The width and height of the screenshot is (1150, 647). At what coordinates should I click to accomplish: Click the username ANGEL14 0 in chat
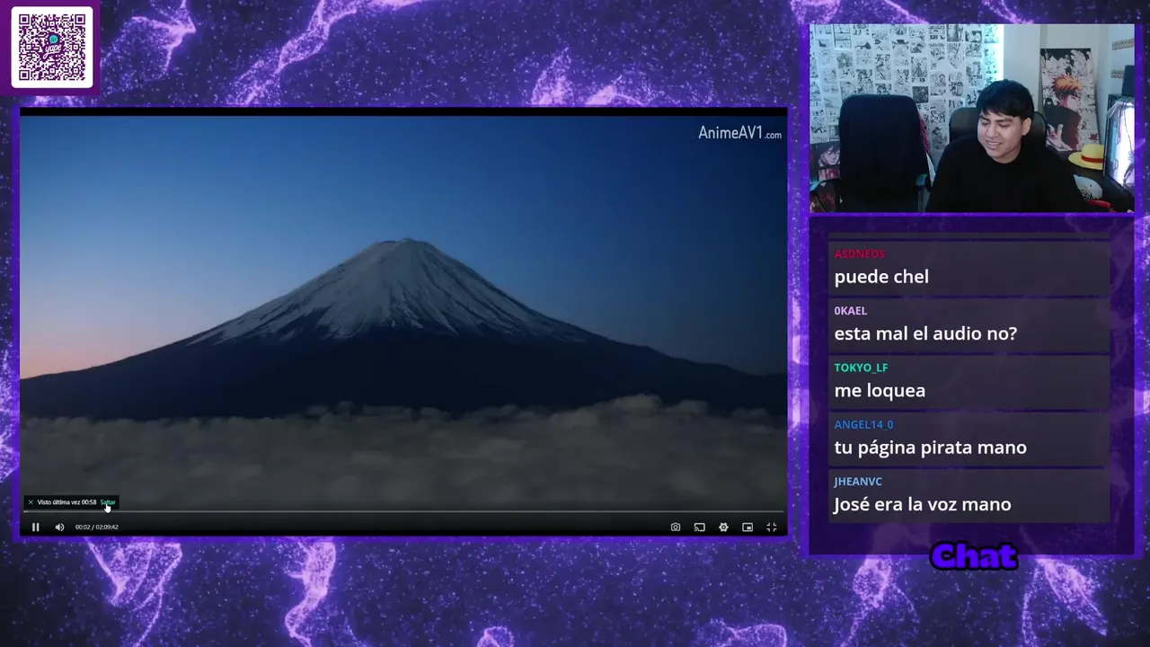[x=863, y=425]
